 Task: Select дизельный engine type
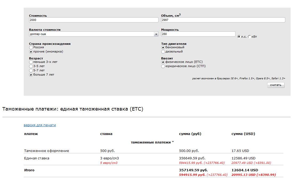pyautogui.click(x=163, y=52)
